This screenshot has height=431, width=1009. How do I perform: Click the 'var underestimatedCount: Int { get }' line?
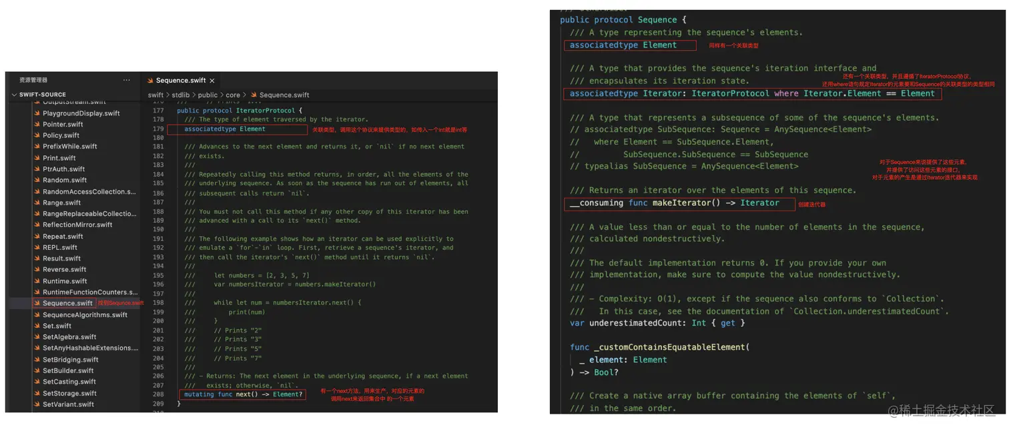tap(657, 323)
